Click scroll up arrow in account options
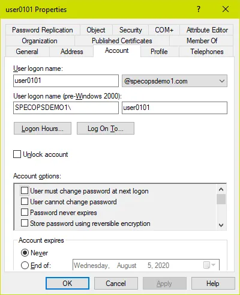The image size is (240, 295). [221, 189]
